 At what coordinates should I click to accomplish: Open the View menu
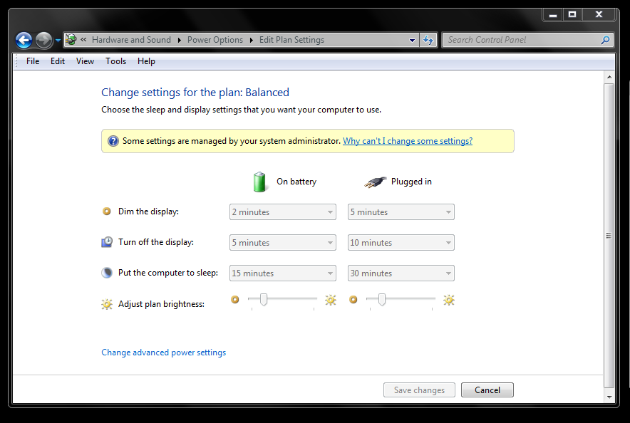coord(86,61)
